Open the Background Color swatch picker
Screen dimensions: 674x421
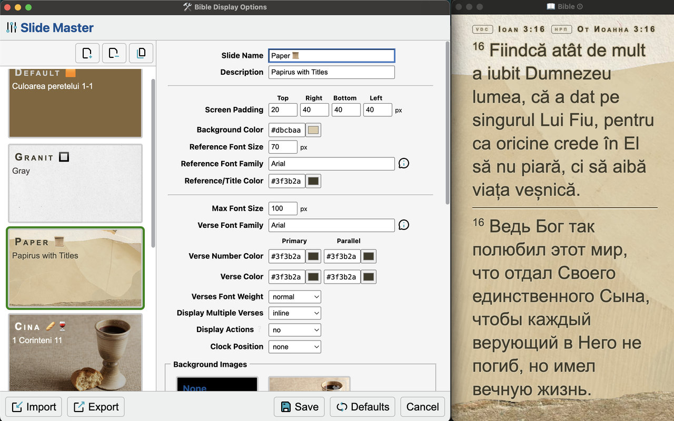pos(313,130)
